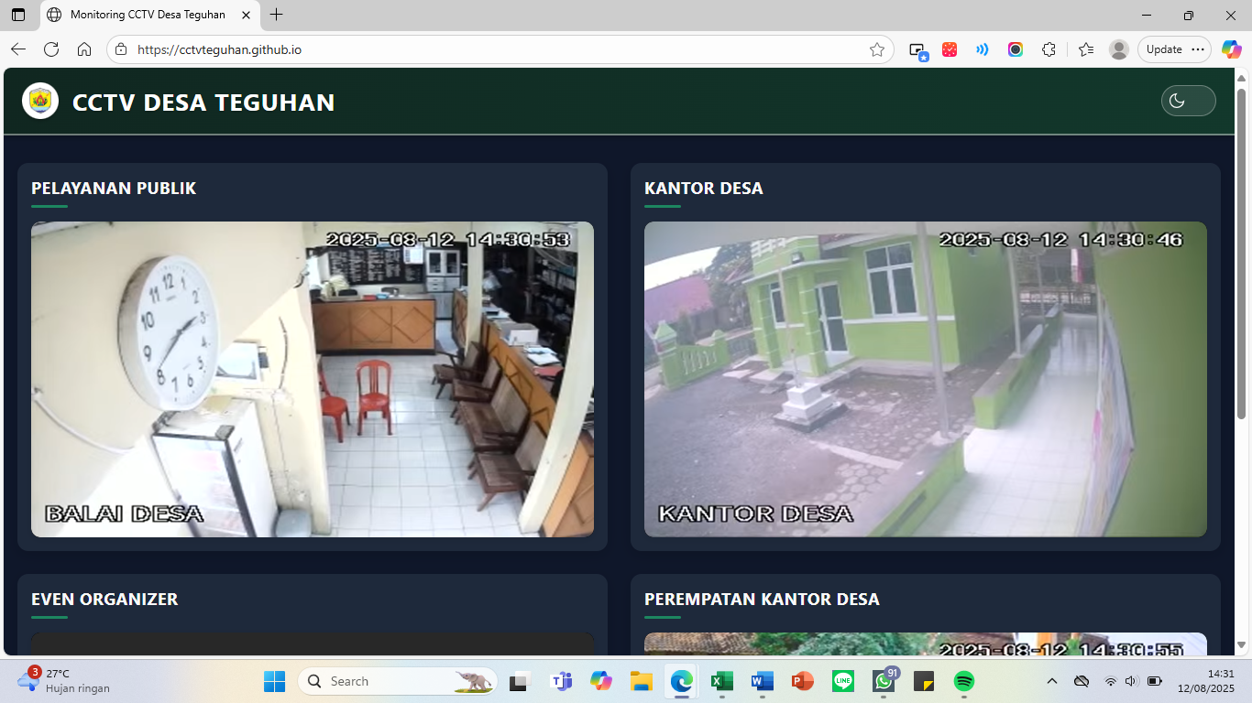Screen dimensions: 1252x703
Task: Toggle the dark mode moon switch
Action: coord(1188,101)
